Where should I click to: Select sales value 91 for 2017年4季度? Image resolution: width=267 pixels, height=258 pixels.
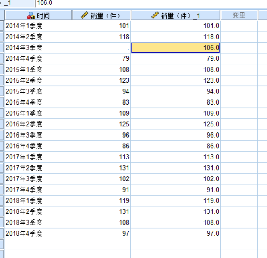(101, 190)
